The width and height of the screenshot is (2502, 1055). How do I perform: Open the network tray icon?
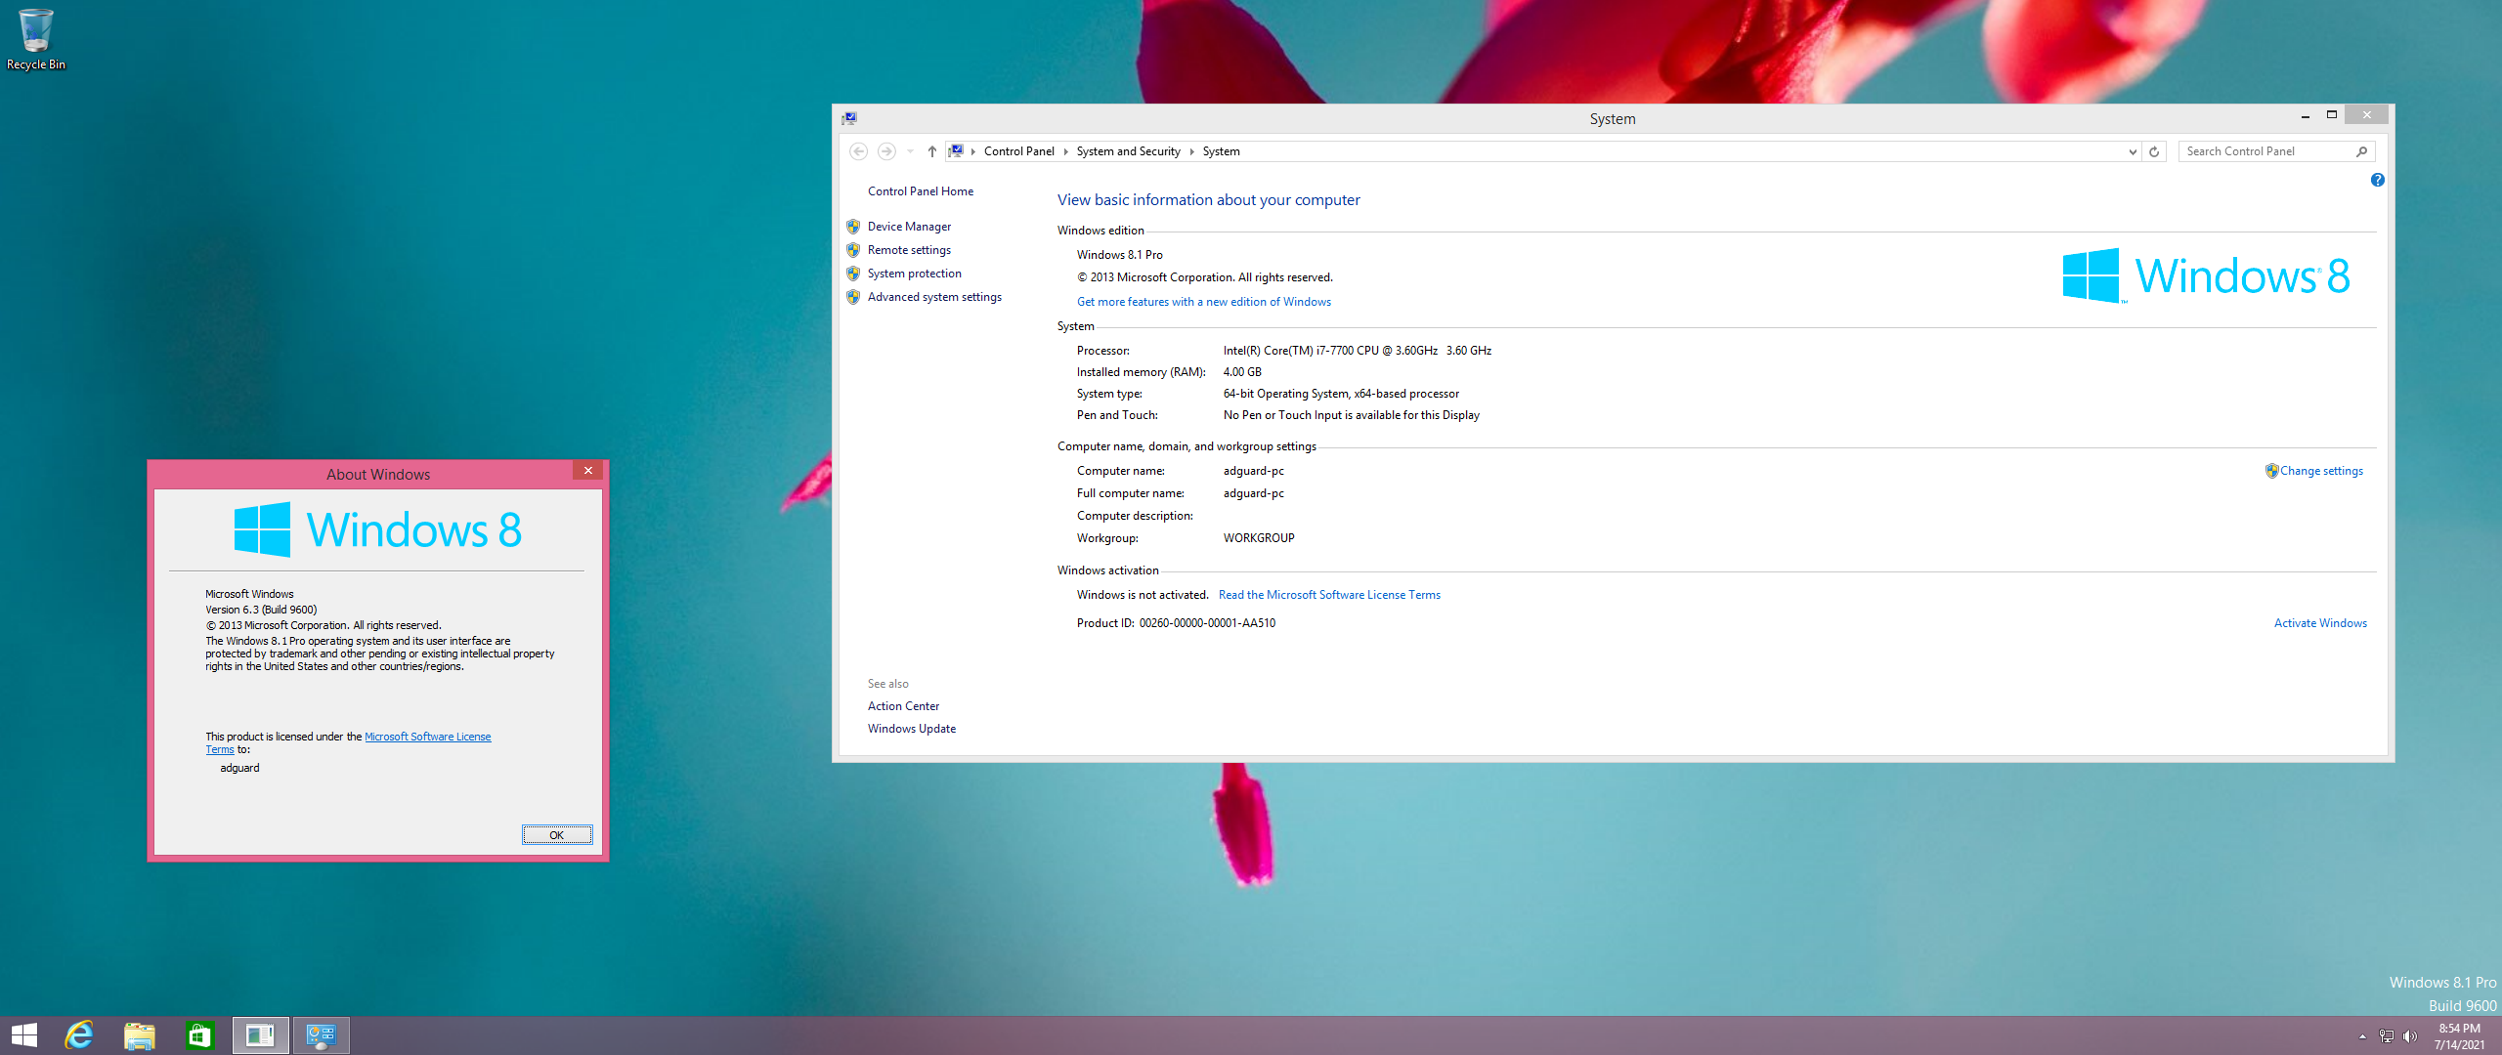point(2387,1036)
